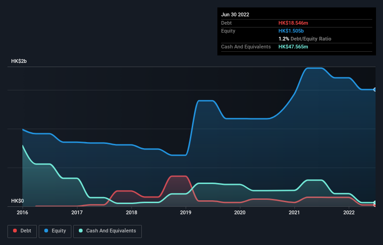Click the blue Equity legend dot
Viewport: 383px width, 245px height.
click(x=46, y=231)
